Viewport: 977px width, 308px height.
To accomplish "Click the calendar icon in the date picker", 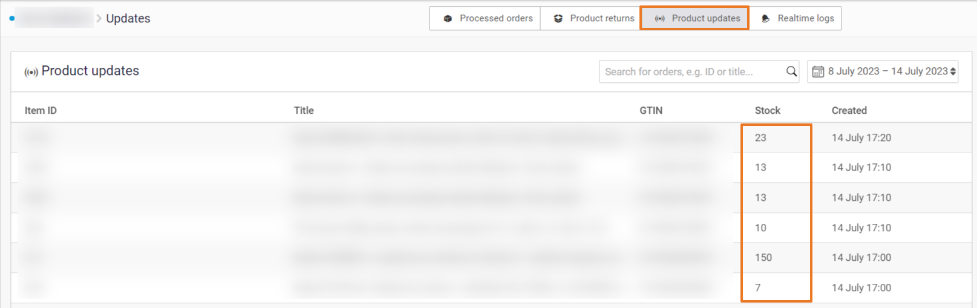I will (x=818, y=71).
